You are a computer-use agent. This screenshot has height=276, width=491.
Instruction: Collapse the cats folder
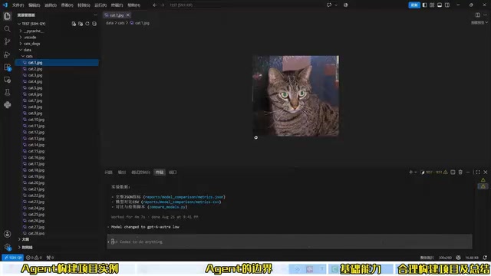pyautogui.click(x=23, y=56)
